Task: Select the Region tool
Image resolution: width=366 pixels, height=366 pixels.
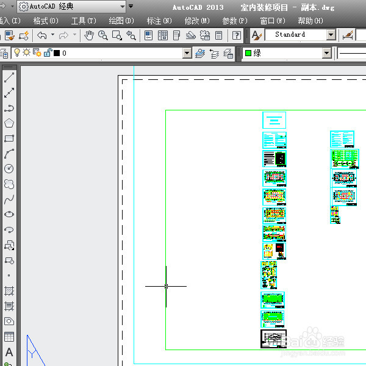Action: [9, 321]
